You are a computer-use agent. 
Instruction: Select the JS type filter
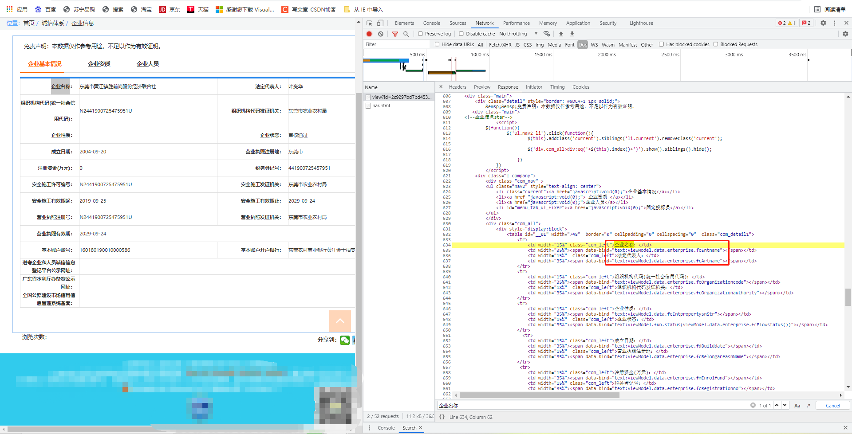[517, 45]
